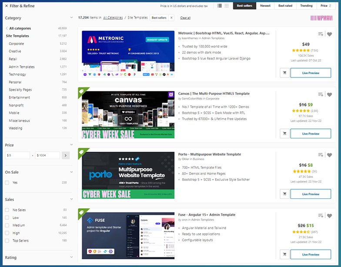Screen dimensions: 341x267
Task: Click the sale tag on Fuse card
Action: coord(83,213)
